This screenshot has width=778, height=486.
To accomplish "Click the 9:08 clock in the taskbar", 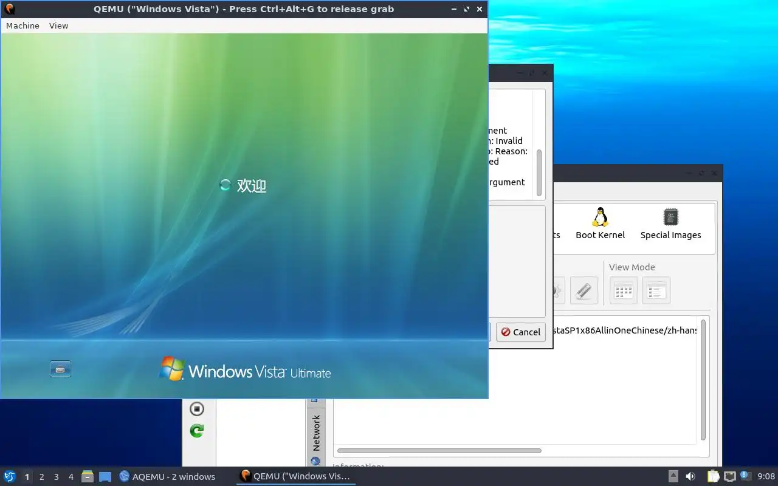I will (x=766, y=476).
